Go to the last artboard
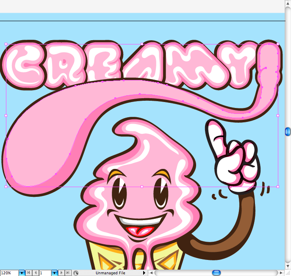 (x=68, y=273)
